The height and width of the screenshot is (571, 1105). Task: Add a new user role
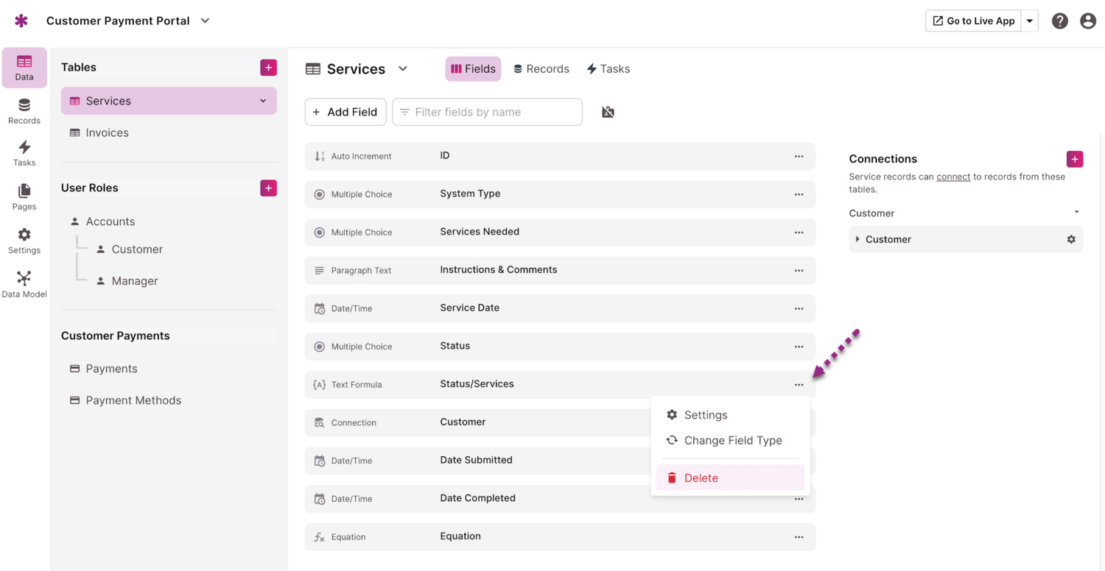pyautogui.click(x=268, y=188)
